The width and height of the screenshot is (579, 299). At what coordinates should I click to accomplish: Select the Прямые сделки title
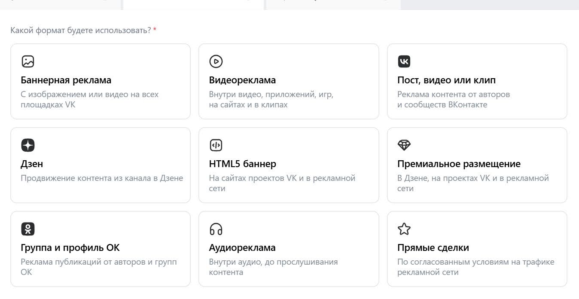433,247
